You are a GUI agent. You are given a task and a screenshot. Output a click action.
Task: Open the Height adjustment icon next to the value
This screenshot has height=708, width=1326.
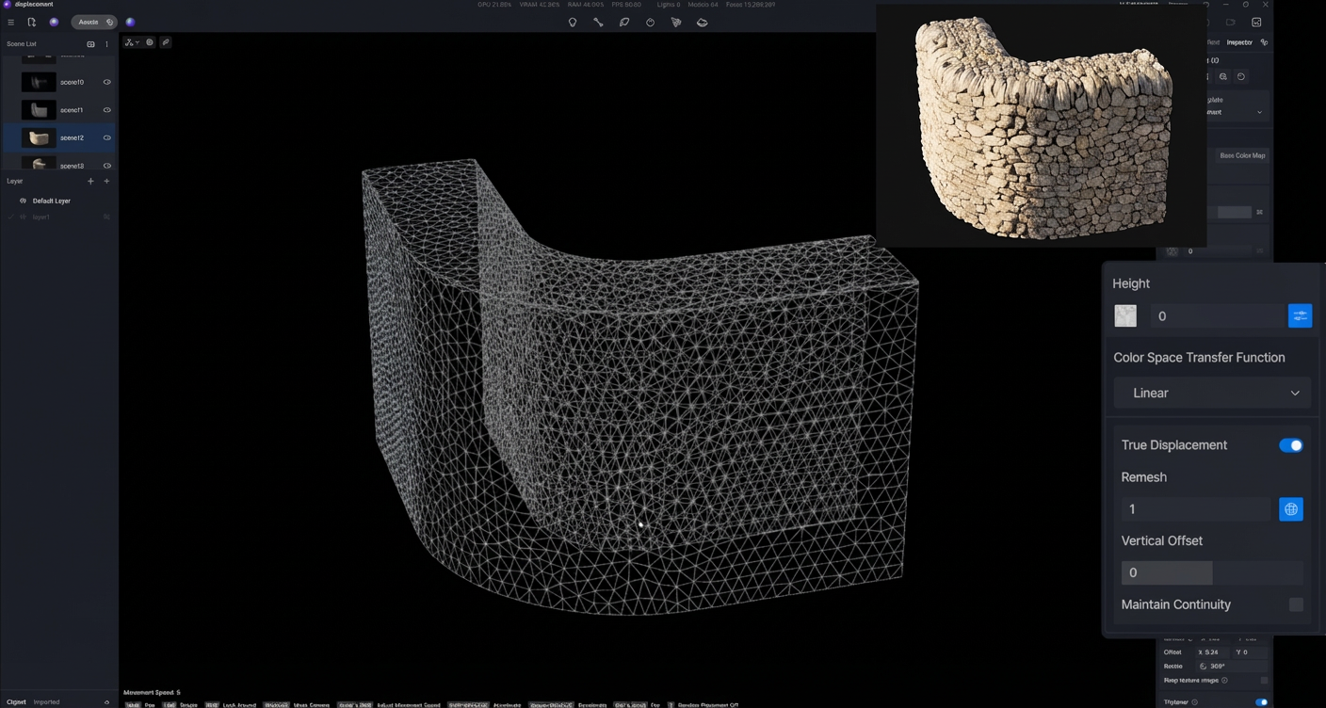[1301, 315]
